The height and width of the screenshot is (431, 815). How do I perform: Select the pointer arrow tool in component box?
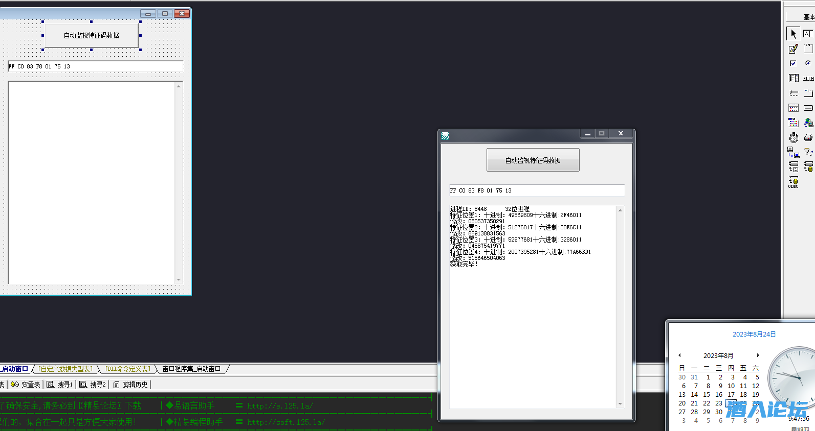tap(793, 34)
